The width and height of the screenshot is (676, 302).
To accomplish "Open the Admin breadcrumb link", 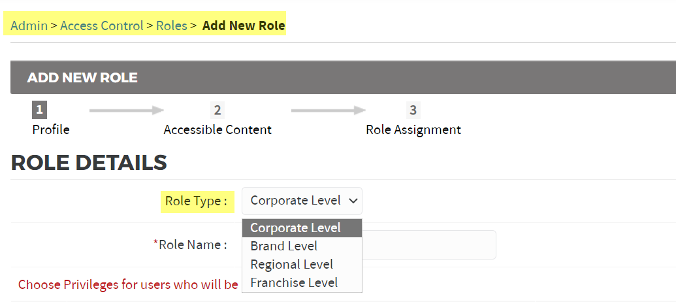I will point(29,25).
